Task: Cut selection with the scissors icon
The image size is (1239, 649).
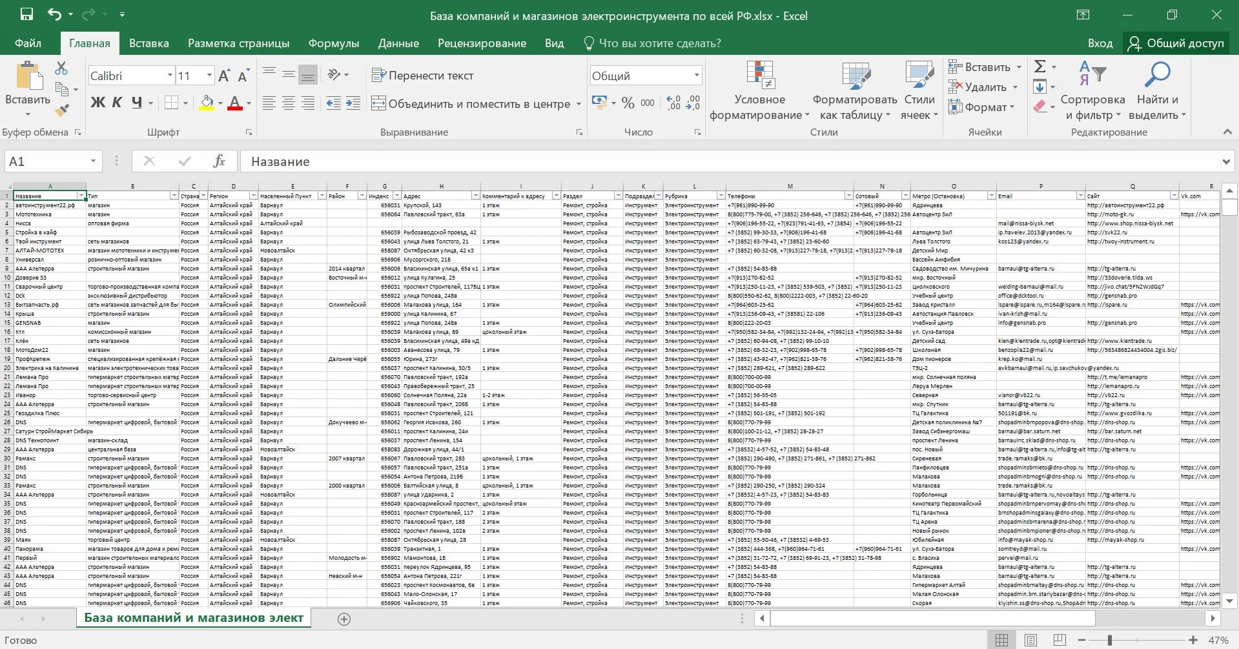Action: click(x=61, y=68)
